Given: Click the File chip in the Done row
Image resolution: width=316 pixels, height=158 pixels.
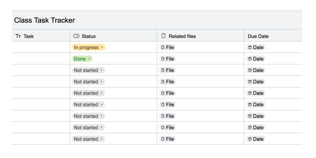Looking at the screenshot, I should tap(167, 59).
